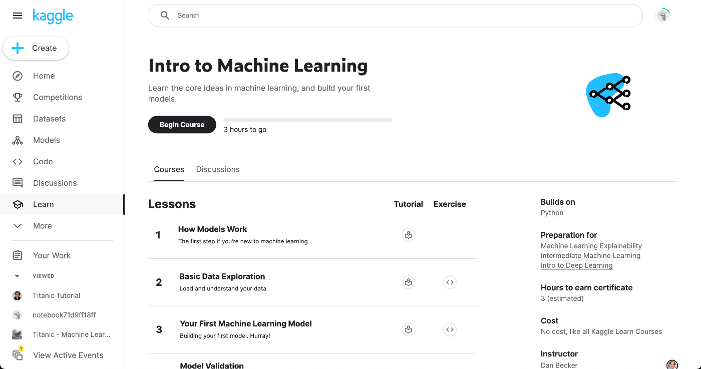Click the plus icon in Create
Screen dimensions: 701x369
click(x=18, y=48)
